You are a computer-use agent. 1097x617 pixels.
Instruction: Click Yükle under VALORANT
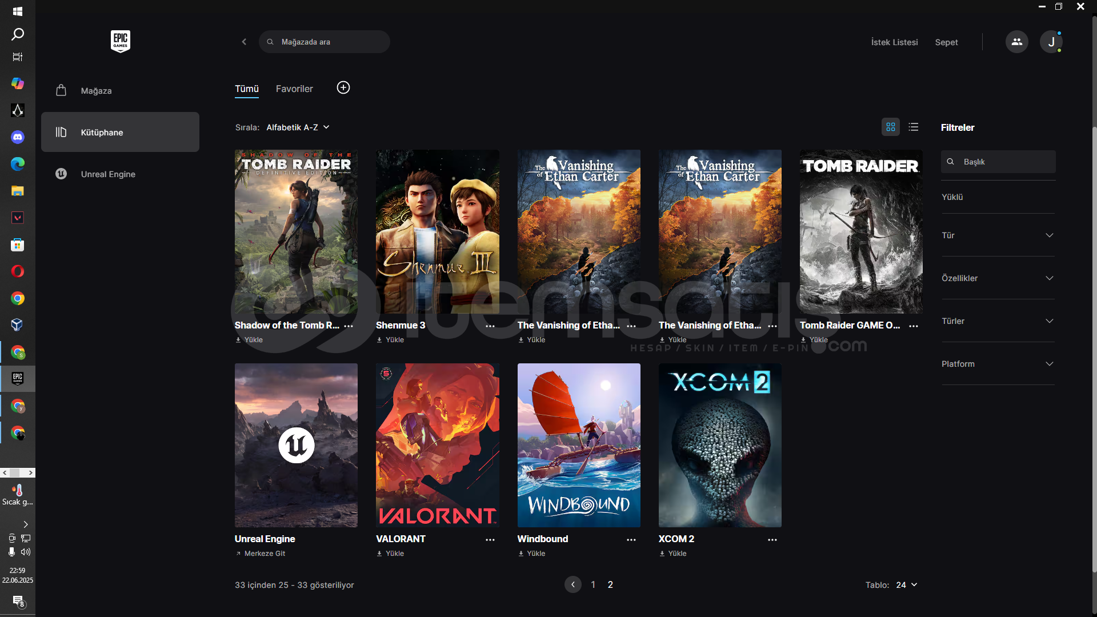click(x=390, y=553)
